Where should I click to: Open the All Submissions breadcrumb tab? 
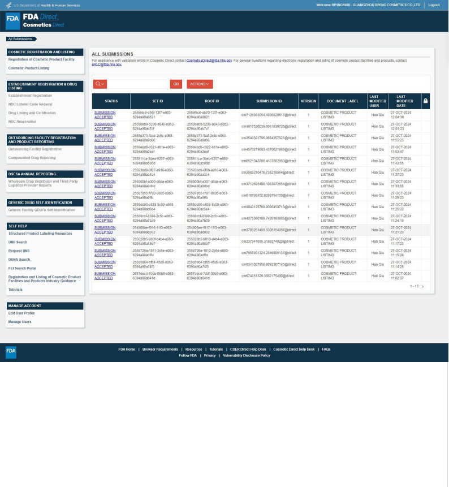pyautogui.click(x=20, y=39)
